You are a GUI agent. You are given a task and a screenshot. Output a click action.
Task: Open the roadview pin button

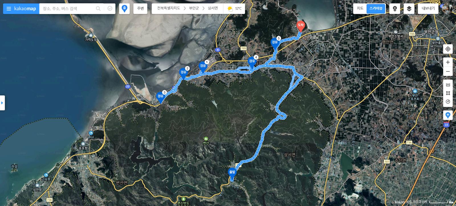[x=395, y=9]
